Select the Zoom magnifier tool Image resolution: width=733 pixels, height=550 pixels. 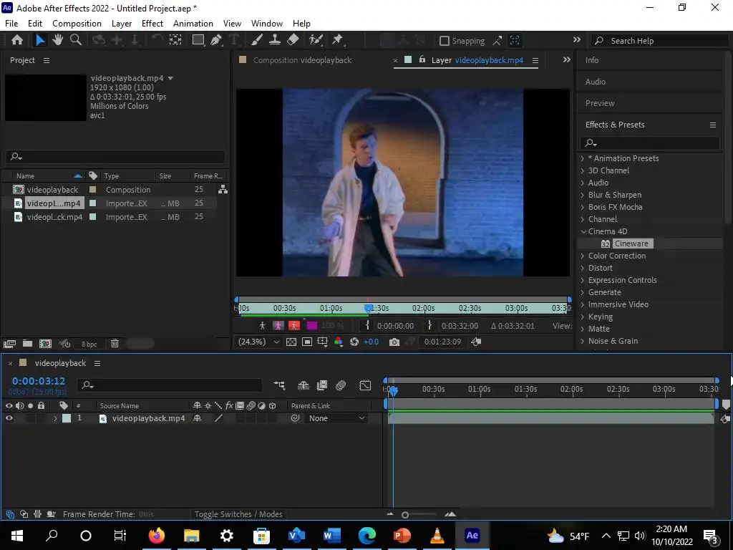coord(76,40)
